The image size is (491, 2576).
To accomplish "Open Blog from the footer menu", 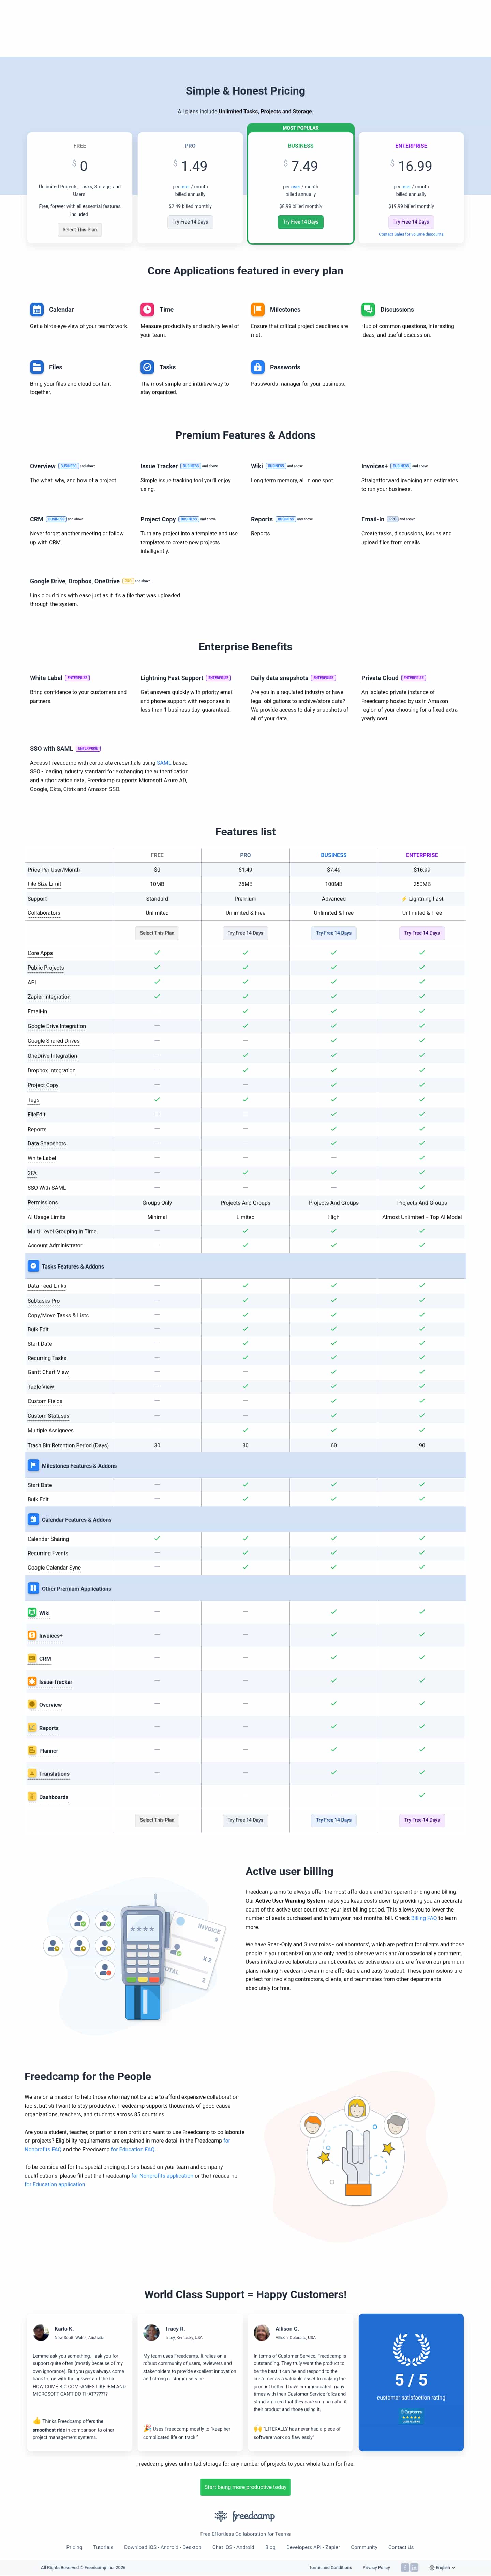I will (270, 2547).
